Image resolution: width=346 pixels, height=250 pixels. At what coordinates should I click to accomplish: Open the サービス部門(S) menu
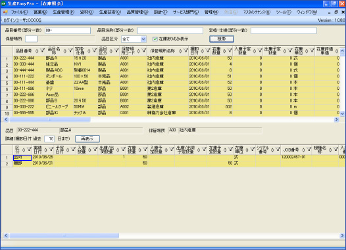point(185,12)
